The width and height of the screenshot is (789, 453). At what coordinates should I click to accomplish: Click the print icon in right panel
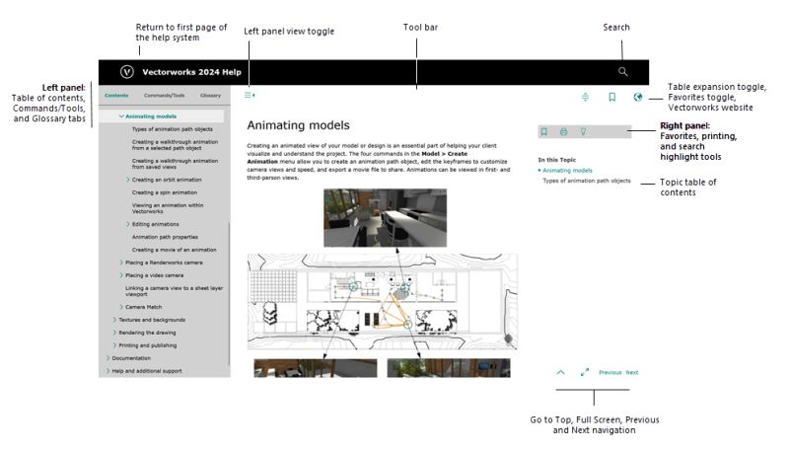pos(563,132)
